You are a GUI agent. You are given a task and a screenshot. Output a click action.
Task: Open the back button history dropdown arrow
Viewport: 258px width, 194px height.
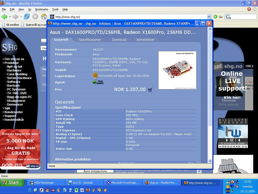(x=10, y=17)
